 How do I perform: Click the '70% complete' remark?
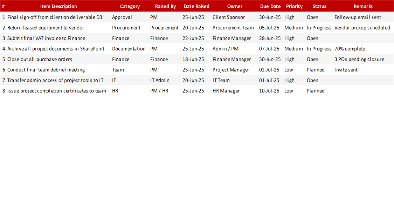350,49
